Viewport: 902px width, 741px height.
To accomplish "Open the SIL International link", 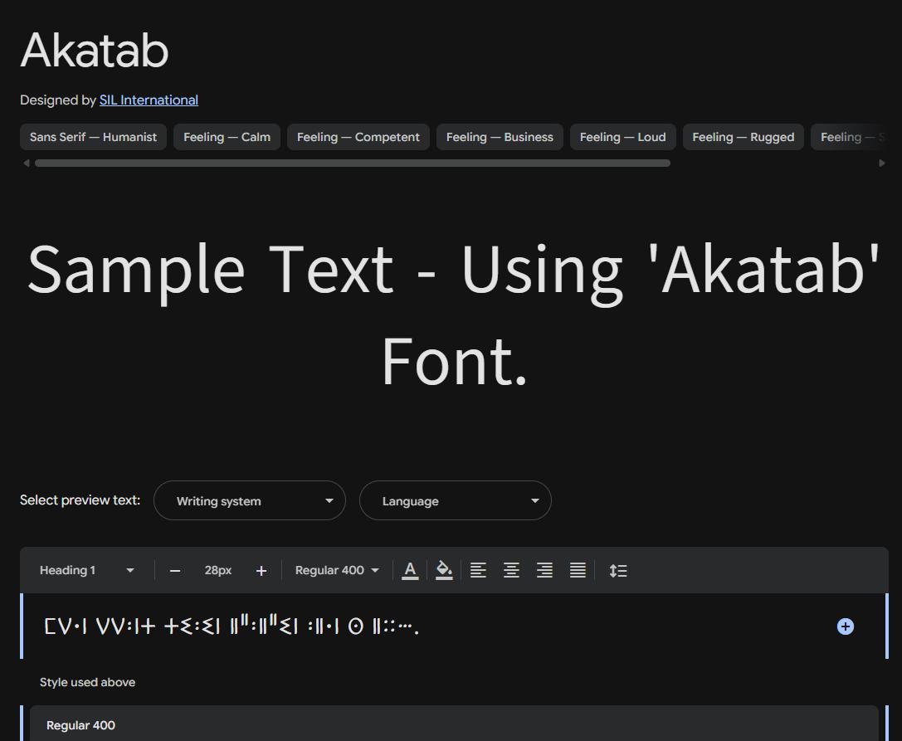I will [x=149, y=100].
